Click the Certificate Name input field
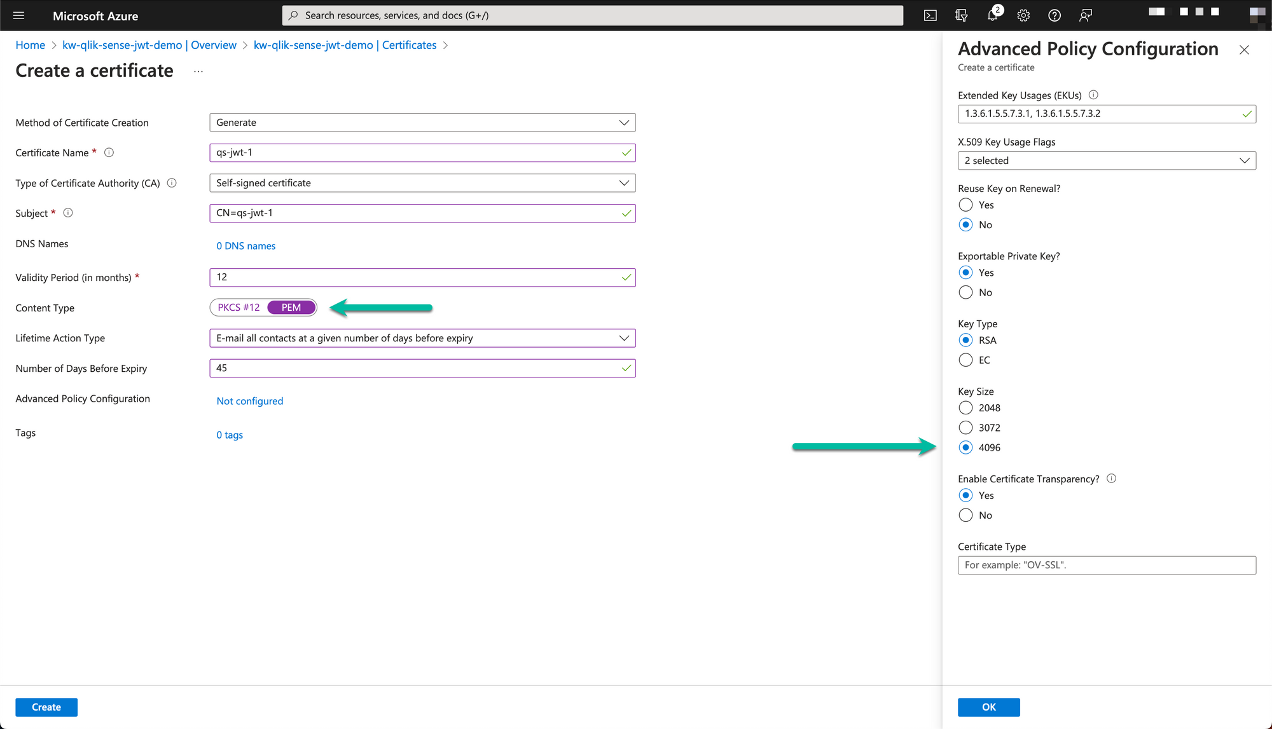1272x729 pixels. coord(422,152)
